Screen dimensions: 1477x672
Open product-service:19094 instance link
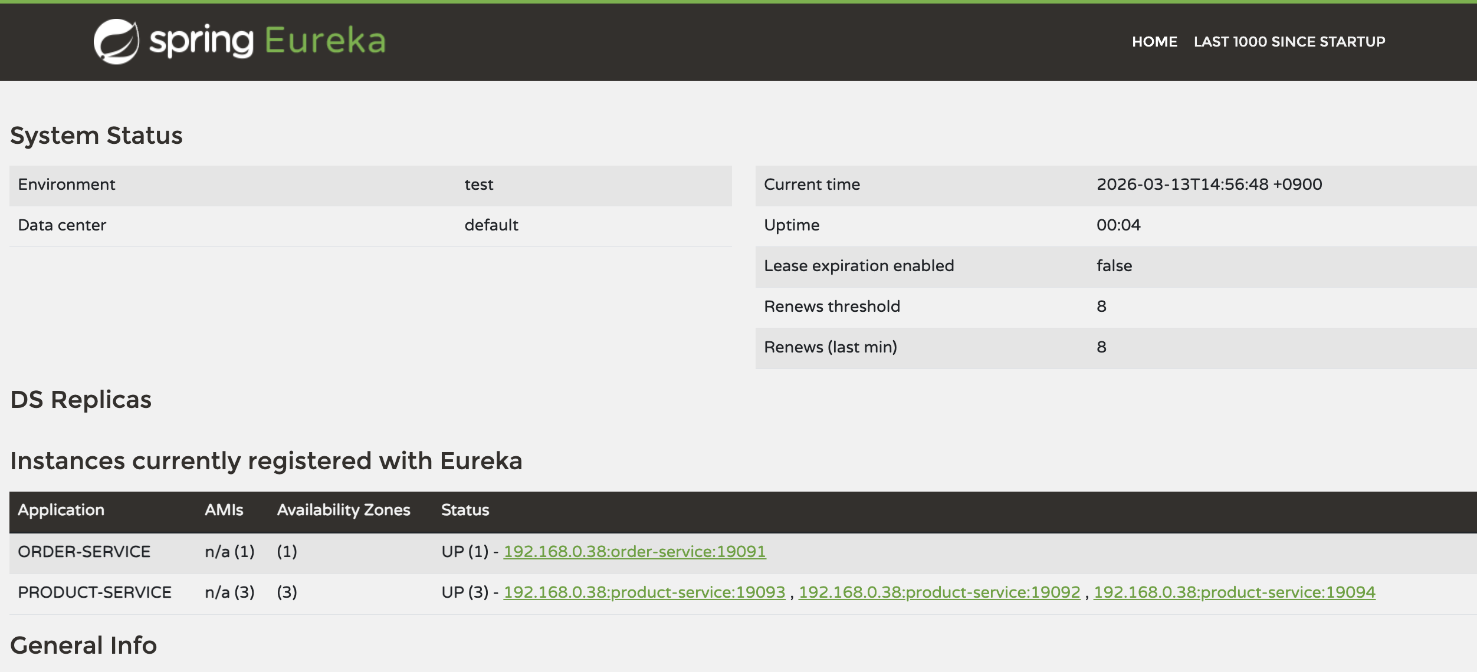(1234, 592)
